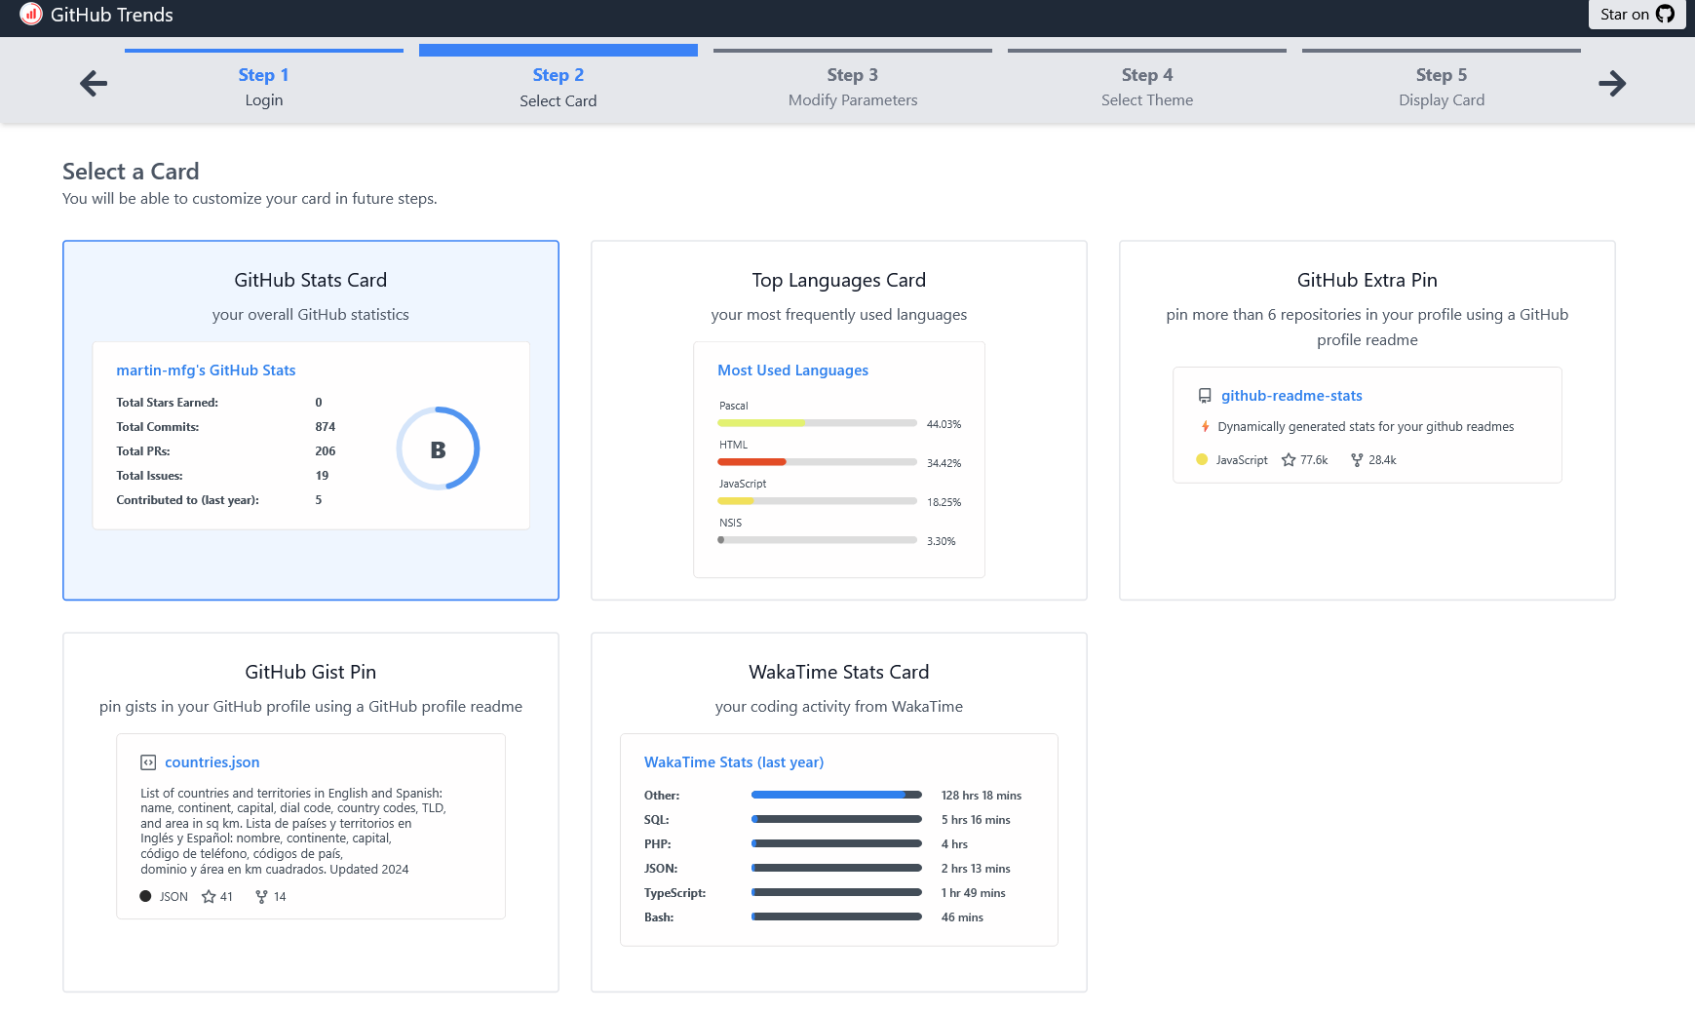Click the WakaTime Bash progress bar
Screen dimensions: 1695x1014
point(836,917)
